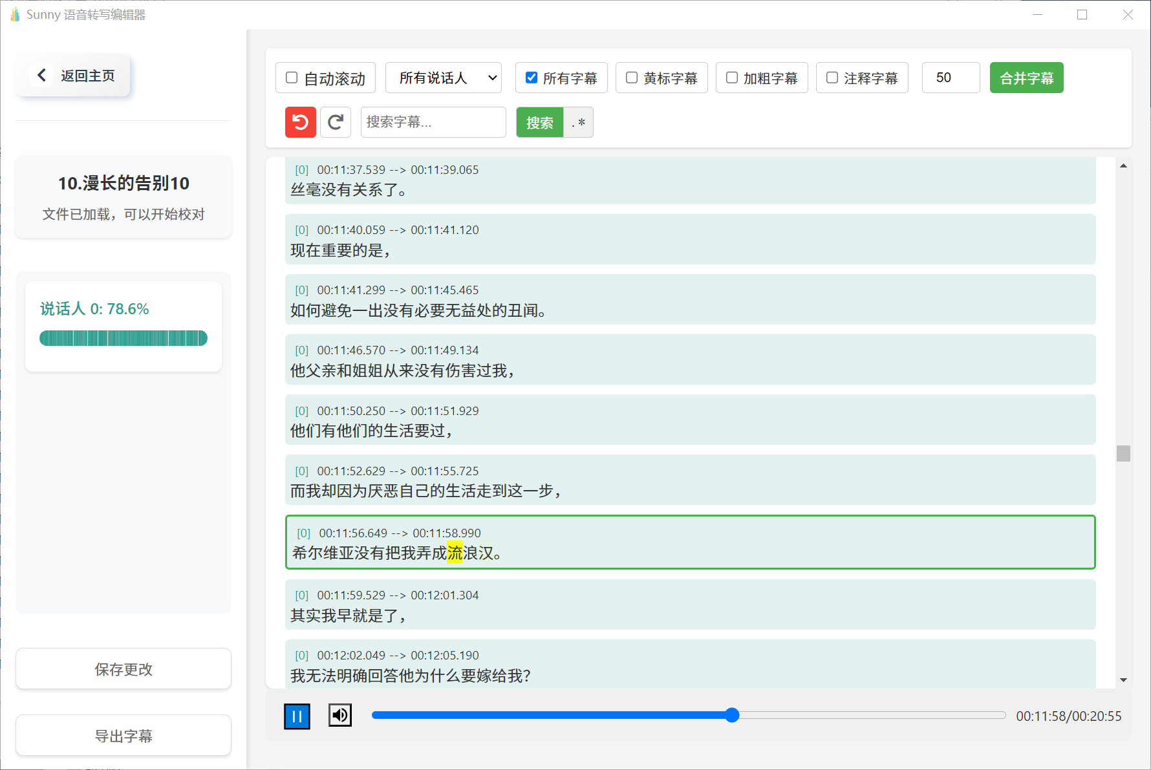The width and height of the screenshot is (1151, 770).
Task: Click 保存更改 to save changes
Action: pyautogui.click(x=123, y=669)
